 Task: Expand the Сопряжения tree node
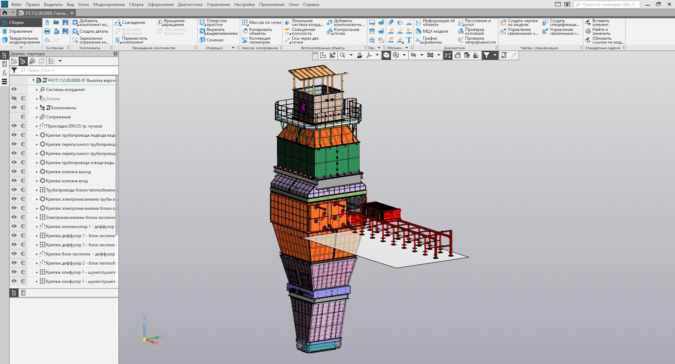tap(37, 117)
